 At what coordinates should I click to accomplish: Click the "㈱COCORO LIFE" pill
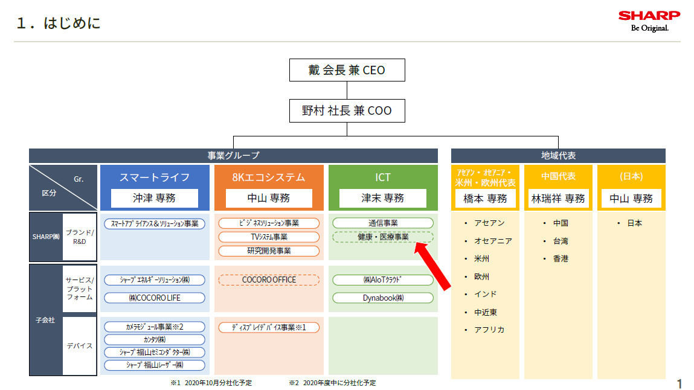pyautogui.click(x=155, y=298)
